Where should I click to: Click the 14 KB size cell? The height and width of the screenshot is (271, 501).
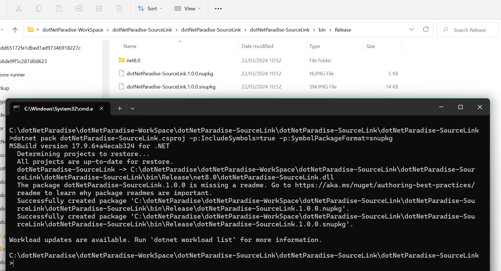coord(392,87)
